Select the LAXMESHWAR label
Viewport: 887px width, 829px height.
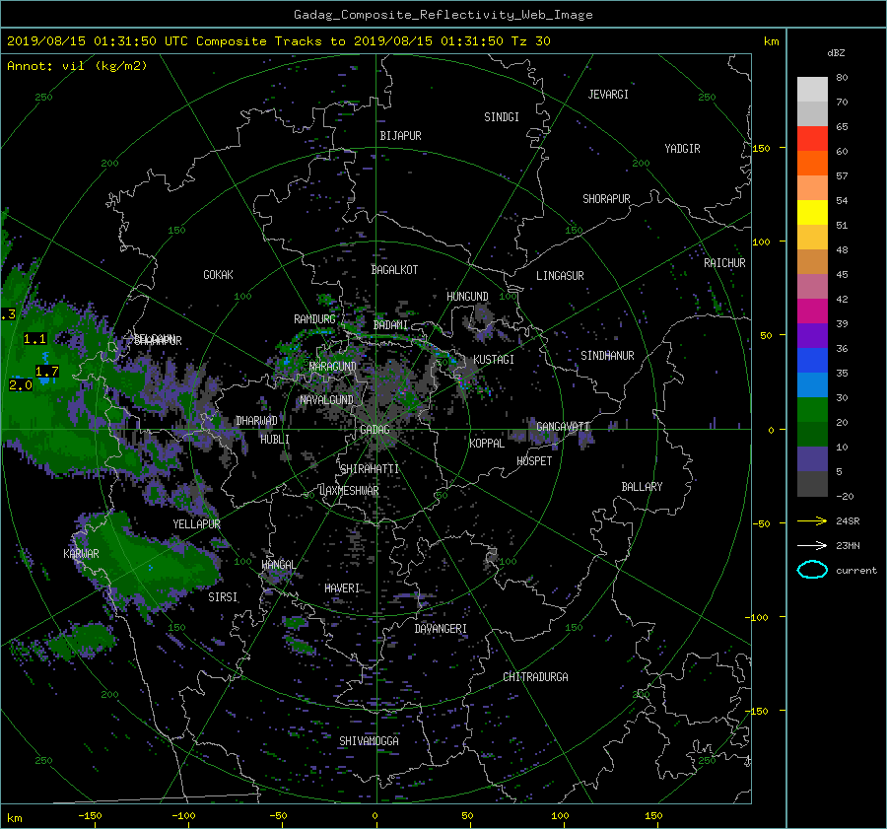[349, 491]
